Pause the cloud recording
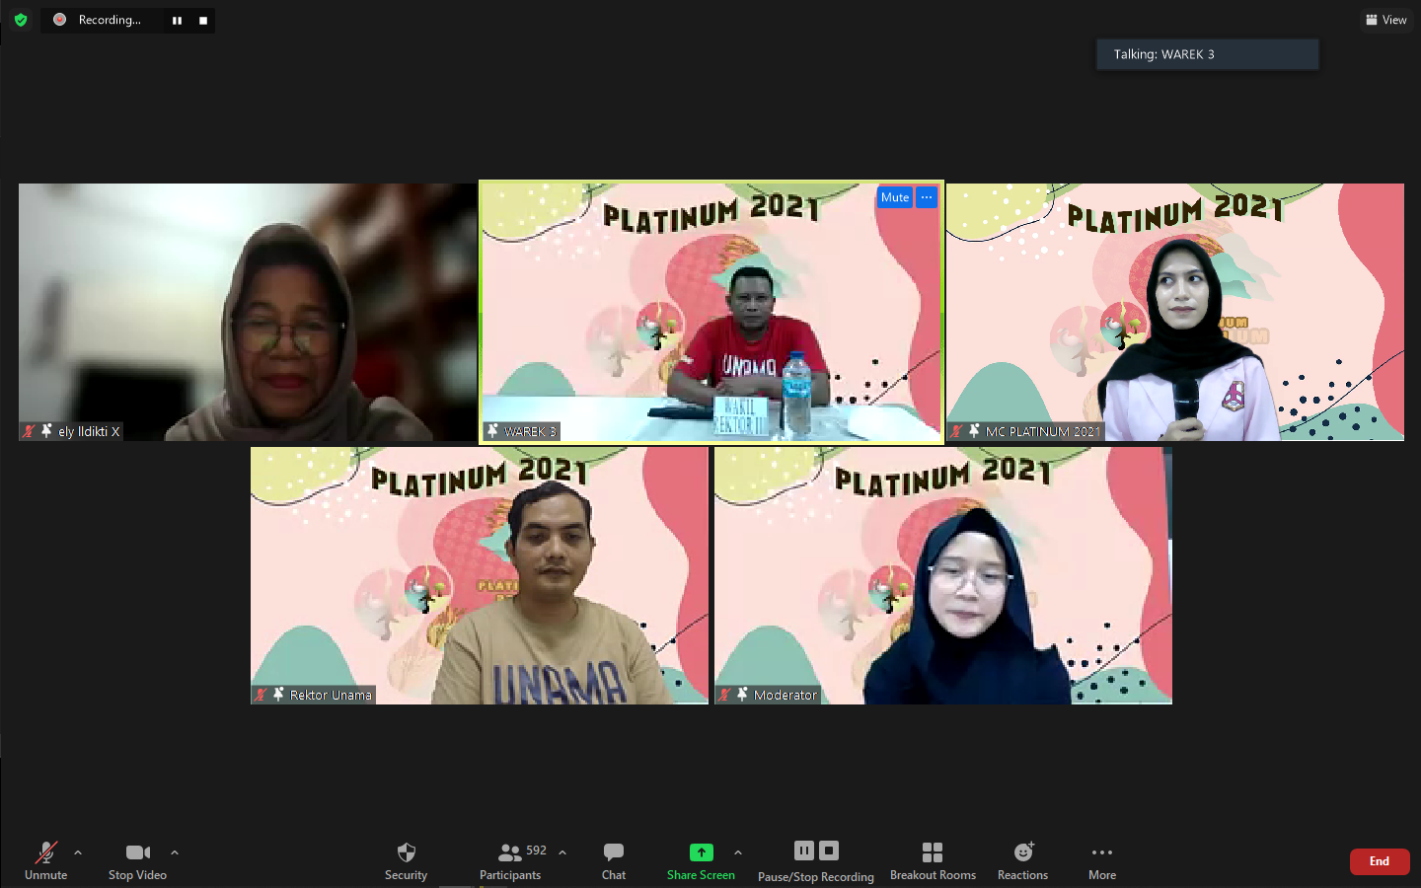Viewport: 1421px width, 888px height. click(804, 850)
